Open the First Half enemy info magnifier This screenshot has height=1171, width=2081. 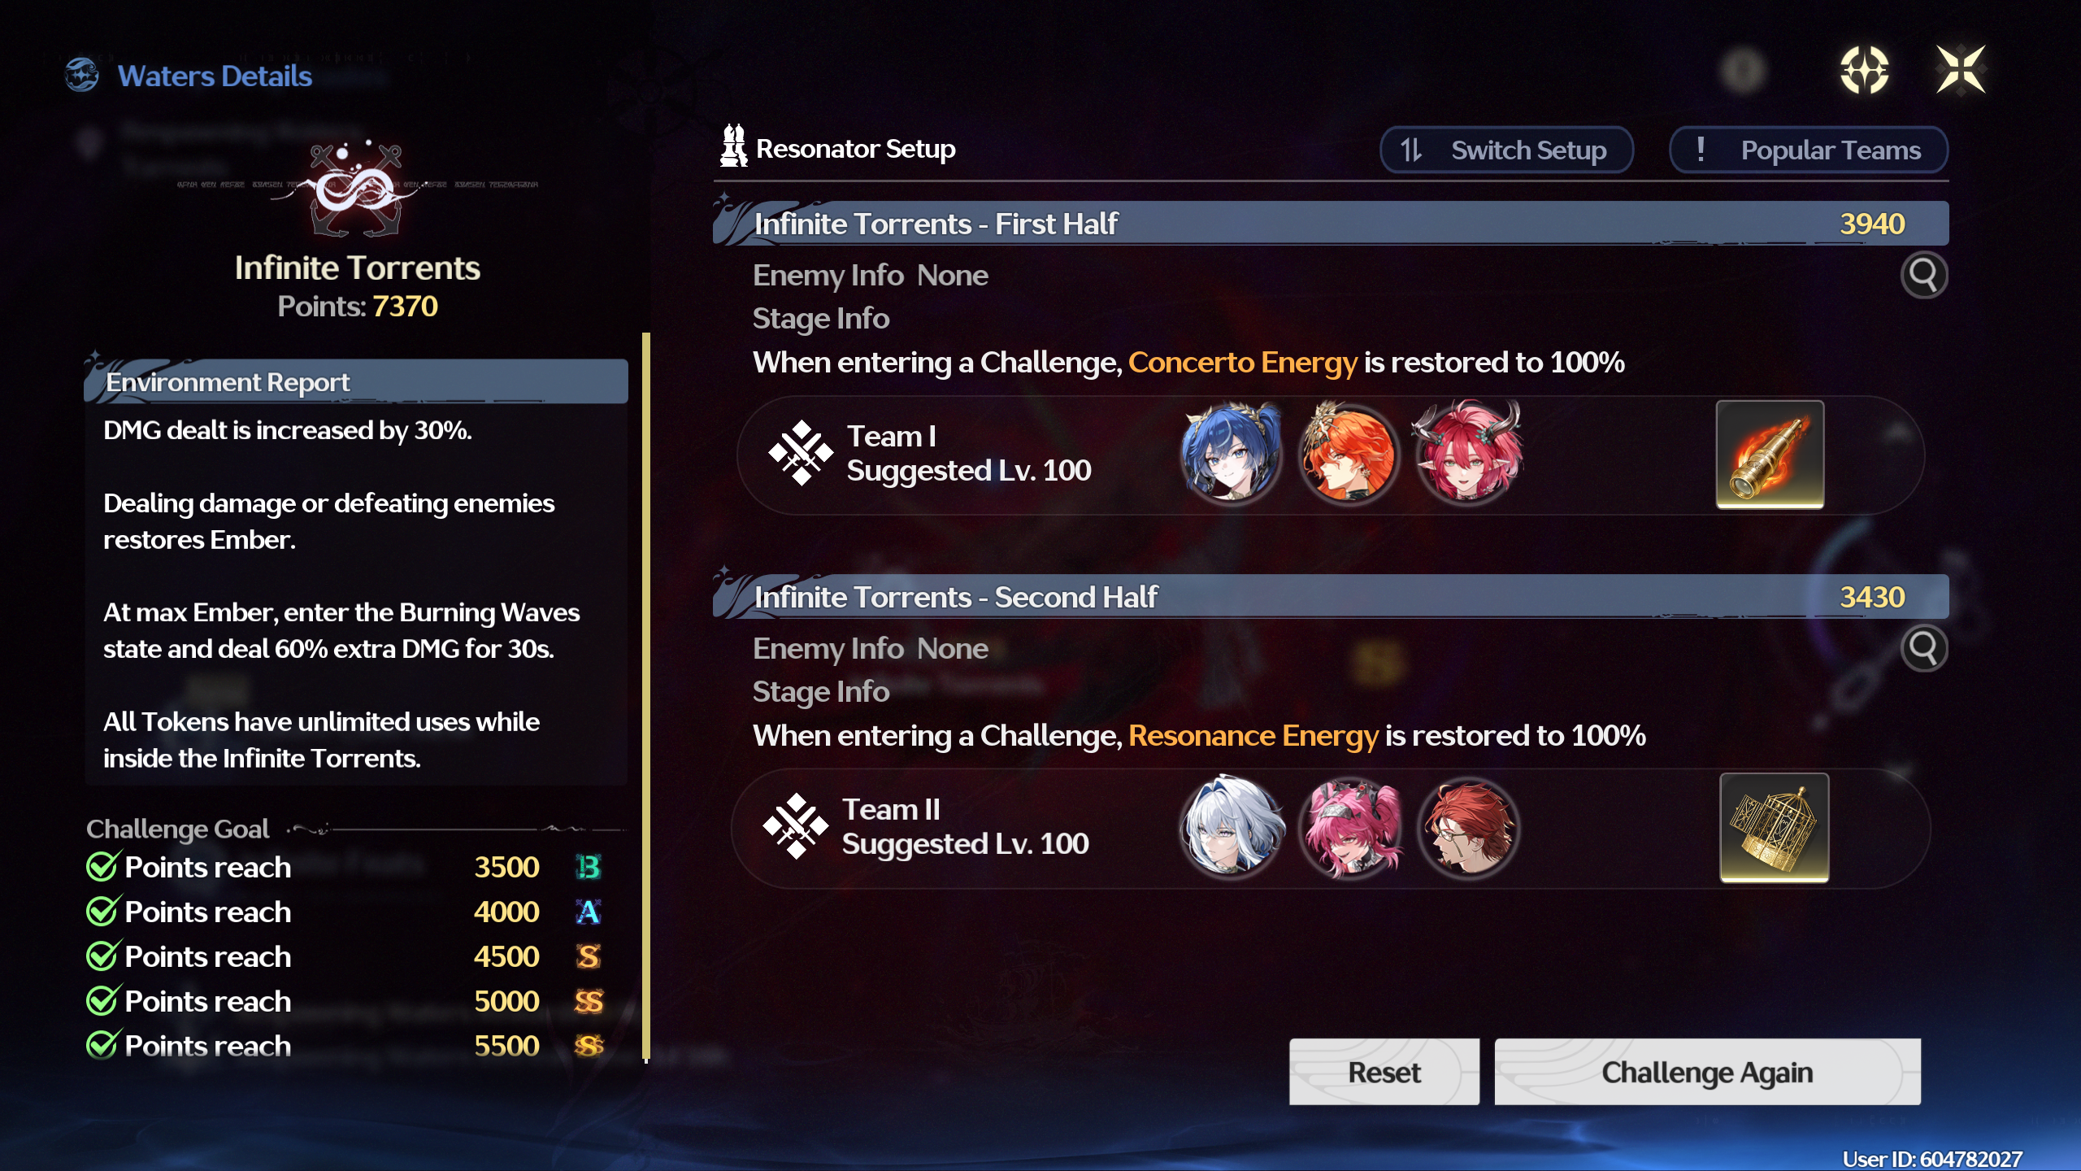point(1923,276)
